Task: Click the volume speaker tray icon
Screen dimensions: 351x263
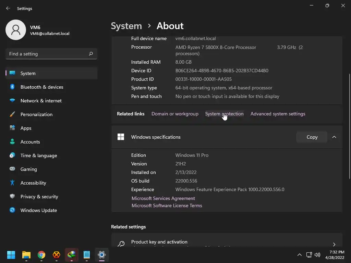Action: click(317, 255)
